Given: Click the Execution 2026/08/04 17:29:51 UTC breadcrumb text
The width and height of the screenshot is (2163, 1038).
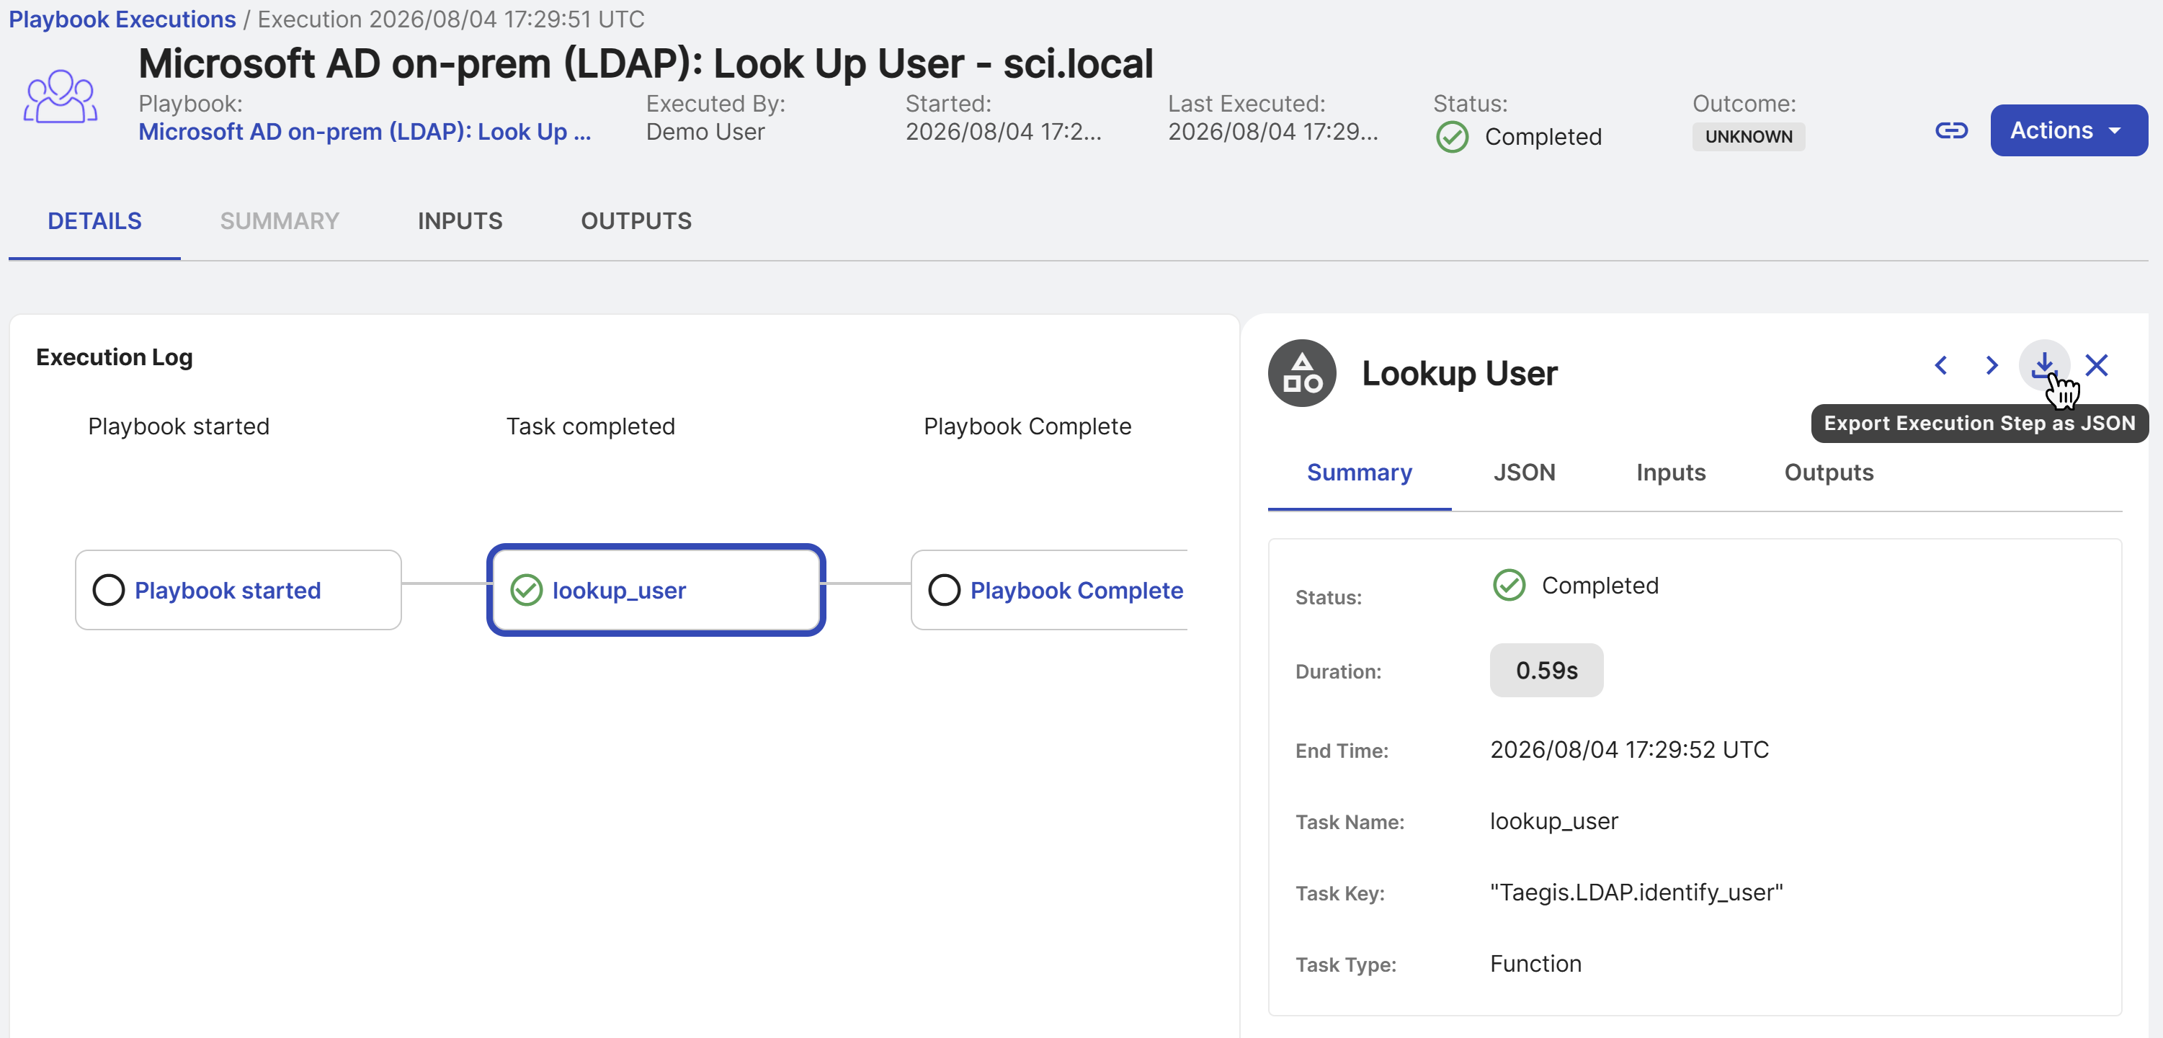Looking at the screenshot, I should click(x=451, y=19).
